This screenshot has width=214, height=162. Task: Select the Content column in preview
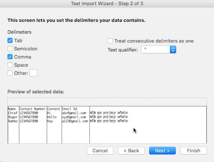pyautogui.click(x=54, y=125)
